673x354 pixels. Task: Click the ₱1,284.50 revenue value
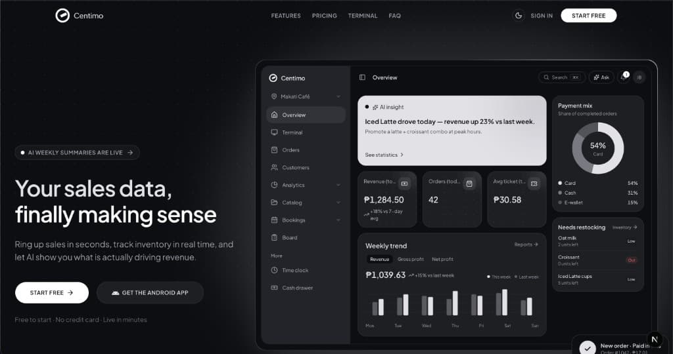(384, 200)
